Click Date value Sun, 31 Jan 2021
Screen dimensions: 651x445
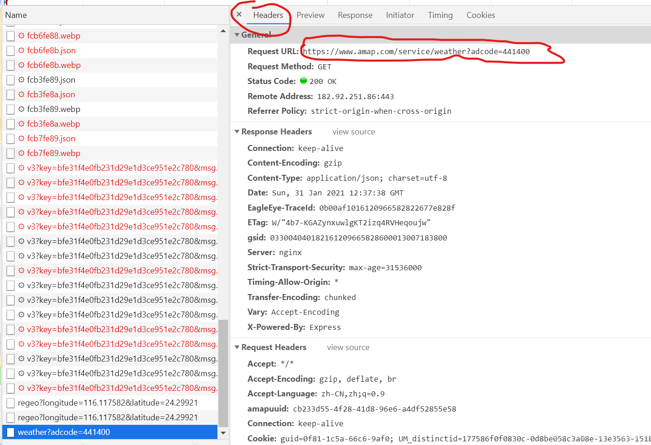click(338, 193)
